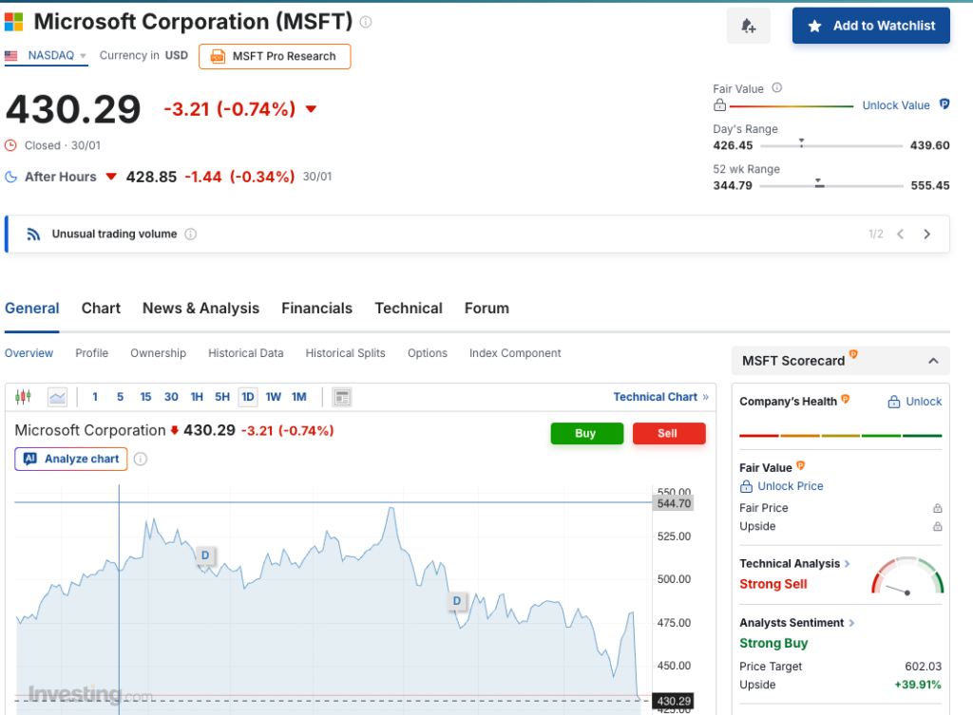Viewport: 973px width, 715px height.
Task: Click the Add to Watchlist button
Action: pos(871,27)
